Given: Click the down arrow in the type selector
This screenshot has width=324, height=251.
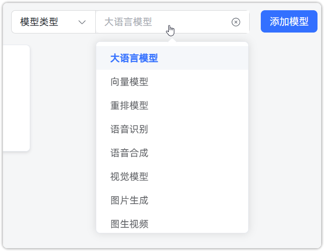Looking at the screenshot, I should (82, 22).
